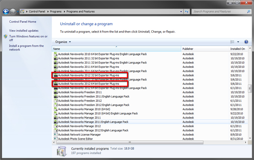254x160 pixels.
Task: Click icon of Autodesk Photo Scene Editor
Action: pyautogui.click(x=56, y=138)
